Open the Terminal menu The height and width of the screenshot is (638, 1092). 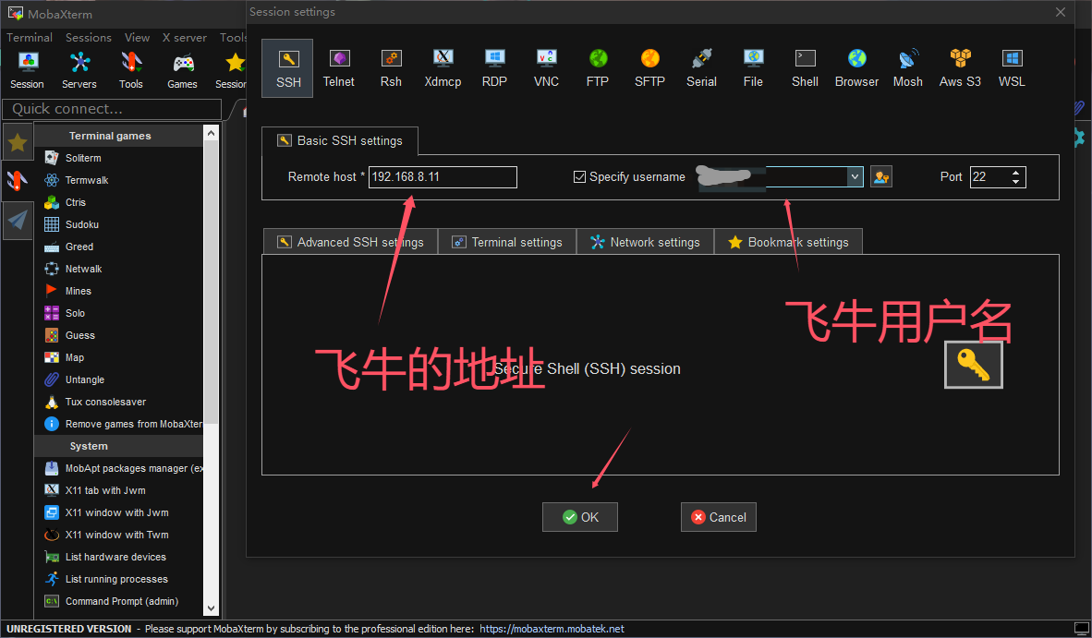tap(30, 38)
